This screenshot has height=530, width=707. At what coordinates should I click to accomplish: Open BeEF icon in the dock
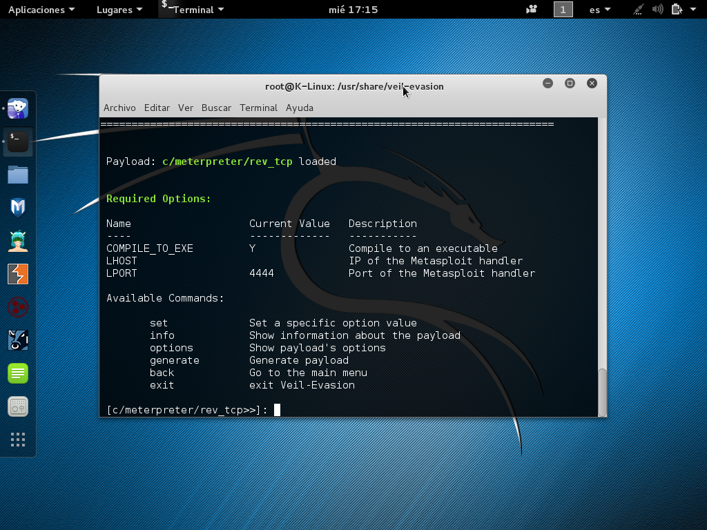pos(18,340)
